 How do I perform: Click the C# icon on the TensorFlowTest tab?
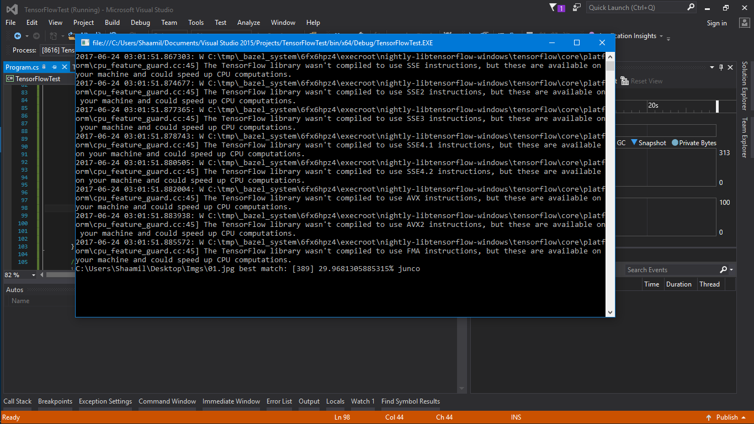coord(9,78)
